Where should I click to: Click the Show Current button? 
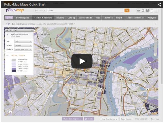click(126, 119)
